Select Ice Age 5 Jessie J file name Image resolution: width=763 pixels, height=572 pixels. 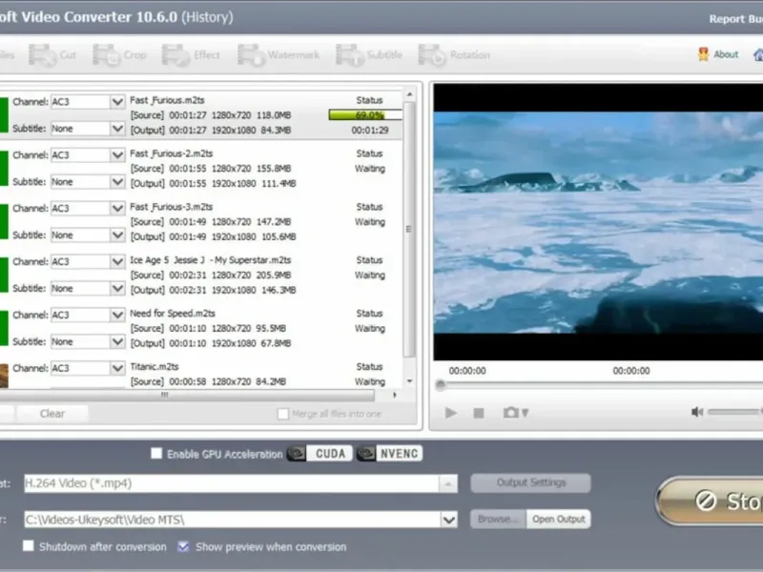pyautogui.click(x=210, y=260)
